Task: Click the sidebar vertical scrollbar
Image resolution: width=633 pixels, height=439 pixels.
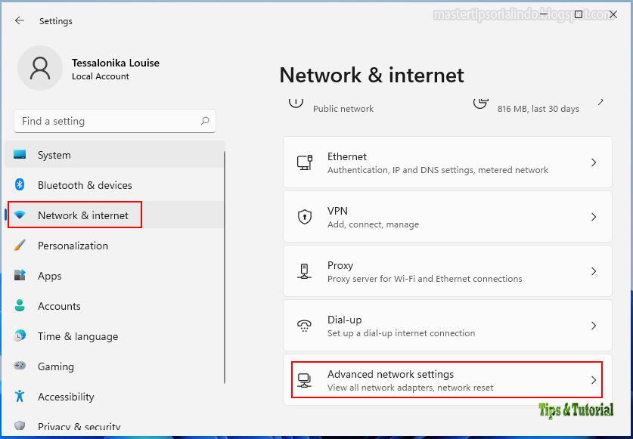Action: pyautogui.click(x=225, y=267)
